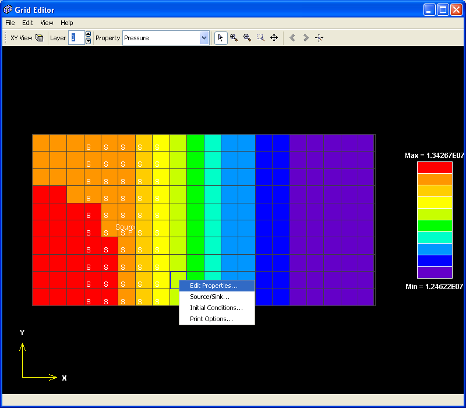
Task: Decrease Layer number with down stepper
Action: pos(88,41)
